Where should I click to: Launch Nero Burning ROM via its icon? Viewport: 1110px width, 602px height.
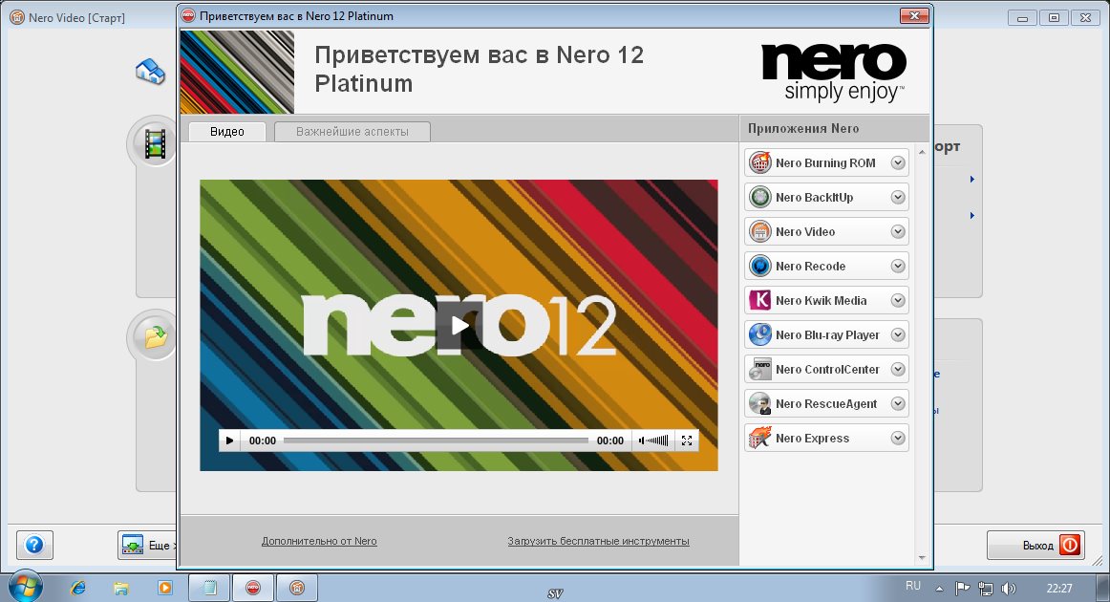760,162
